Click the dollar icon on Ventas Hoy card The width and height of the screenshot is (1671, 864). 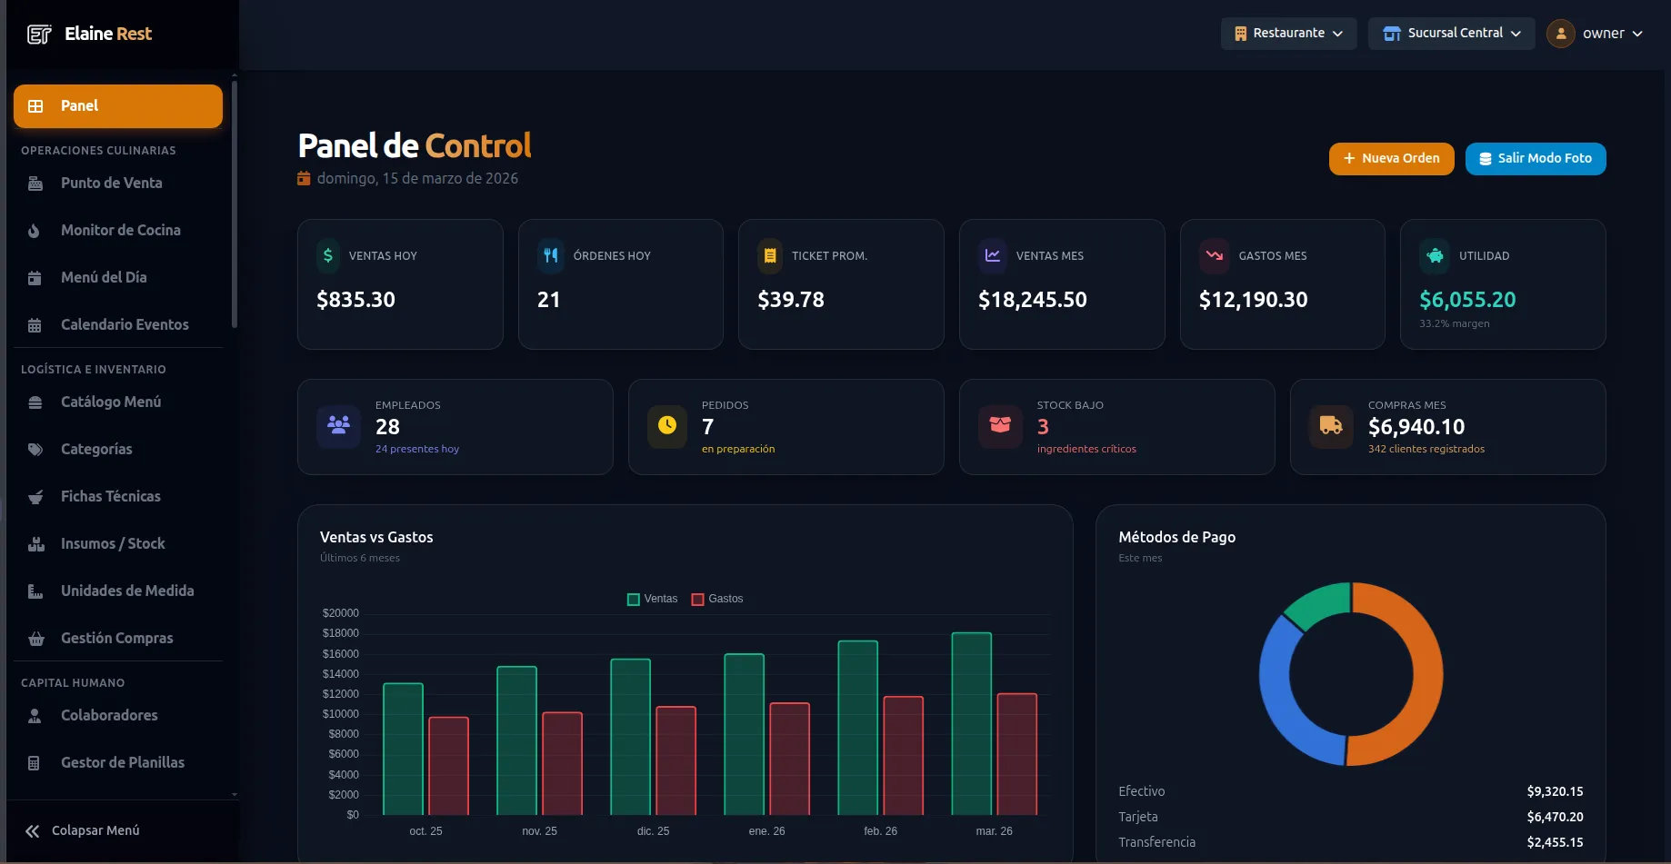click(328, 255)
